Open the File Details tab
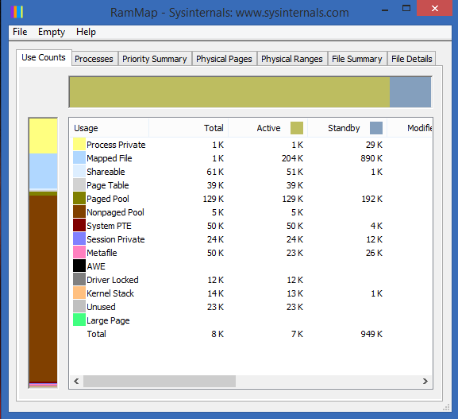Viewport: 458px width, 419px height. pos(411,59)
